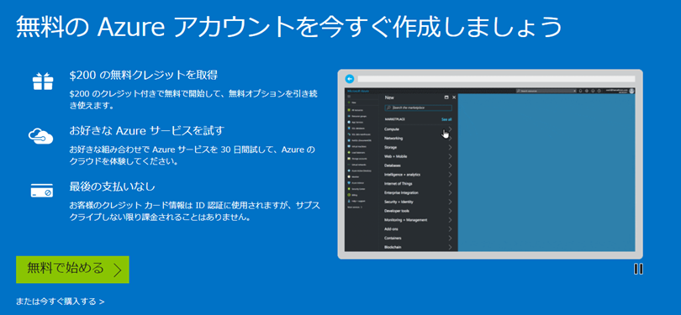Click the 無料の Azure アカウント main headline
The height and width of the screenshot is (315, 681).
pos(288,27)
